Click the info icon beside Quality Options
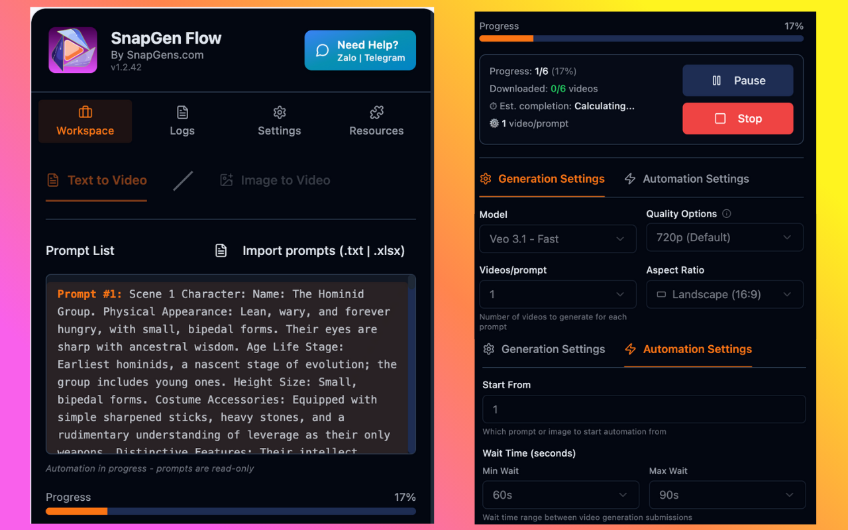This screenshot has width=848, height=530. (x=727, y=214)
